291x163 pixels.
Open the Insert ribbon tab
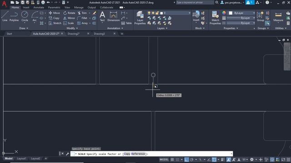[x=26, y=7]
